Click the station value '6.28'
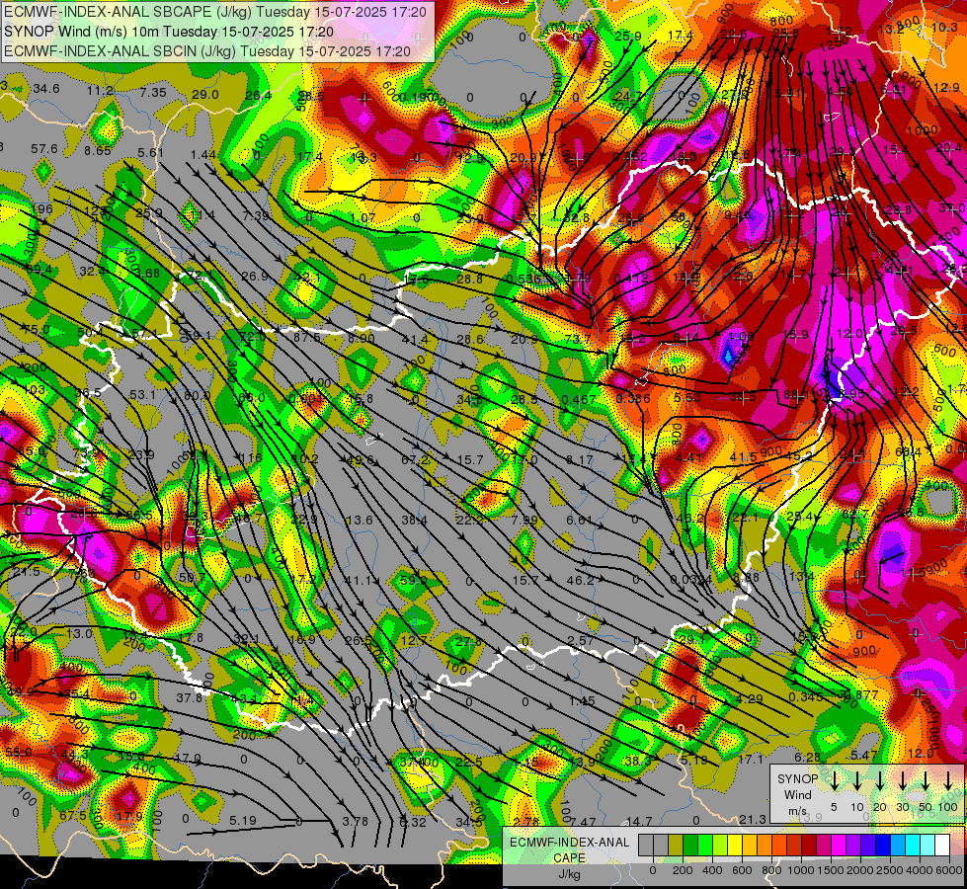Image resolution: width=967 pixels, height=889 pixels. [807, 757]
